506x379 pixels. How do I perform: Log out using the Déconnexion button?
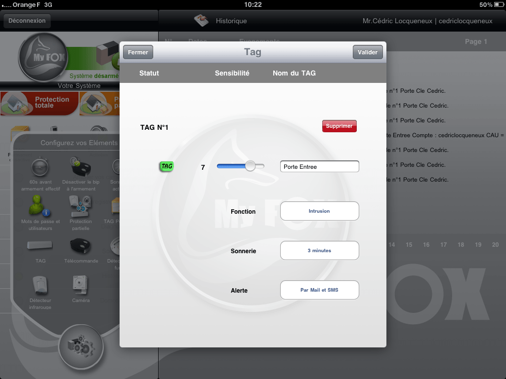pos(27,21)
